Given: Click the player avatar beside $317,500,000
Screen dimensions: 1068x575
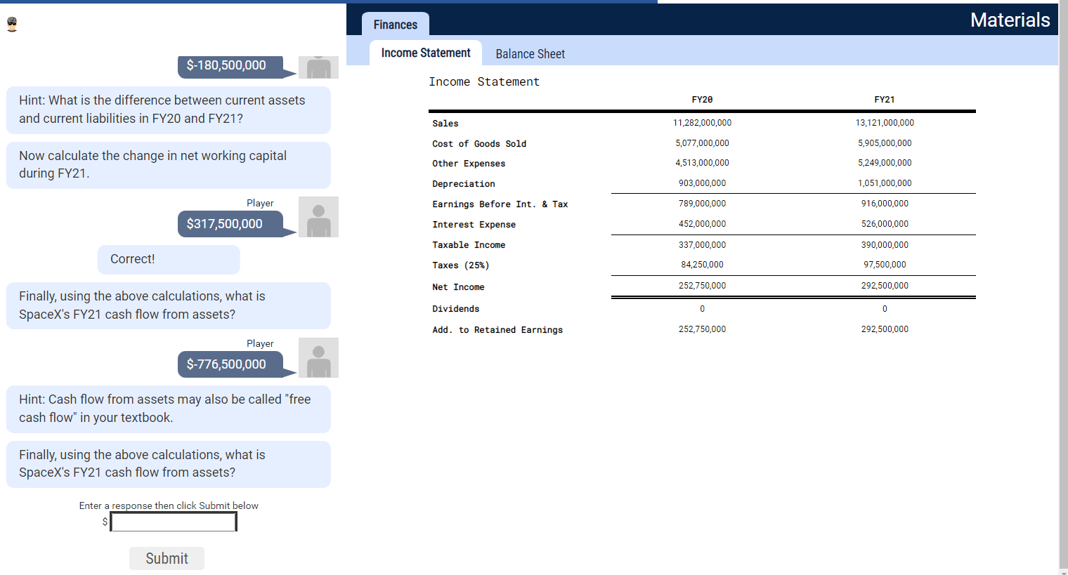Looking at the screenshot, I should coord(318,217).
